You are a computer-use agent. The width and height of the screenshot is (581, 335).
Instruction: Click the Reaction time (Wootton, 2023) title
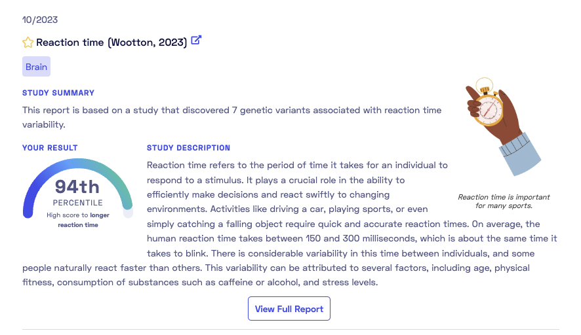point(111,43)
